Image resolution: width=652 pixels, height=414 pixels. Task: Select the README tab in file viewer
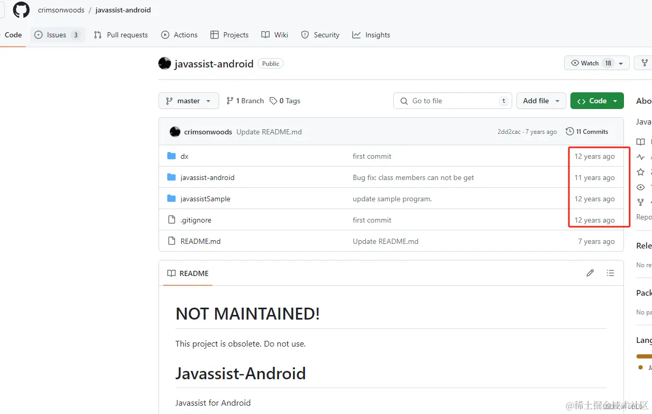tap(188, 273)
